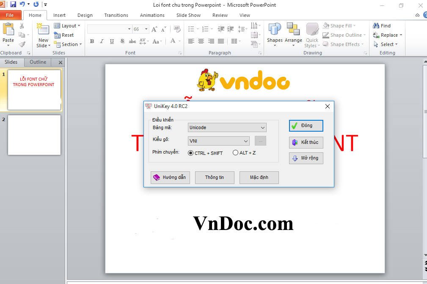The height and width of the screenshot is (284, 427).
Task: Click the Đóng button in UniKey
Action: tap(306, 125)
